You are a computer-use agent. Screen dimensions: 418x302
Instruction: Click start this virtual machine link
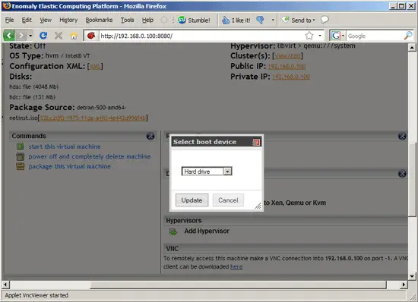65,146
